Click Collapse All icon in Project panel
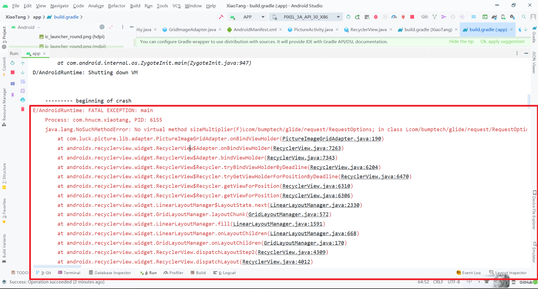This screenshot has width=538, height=289. click(111, 27)
